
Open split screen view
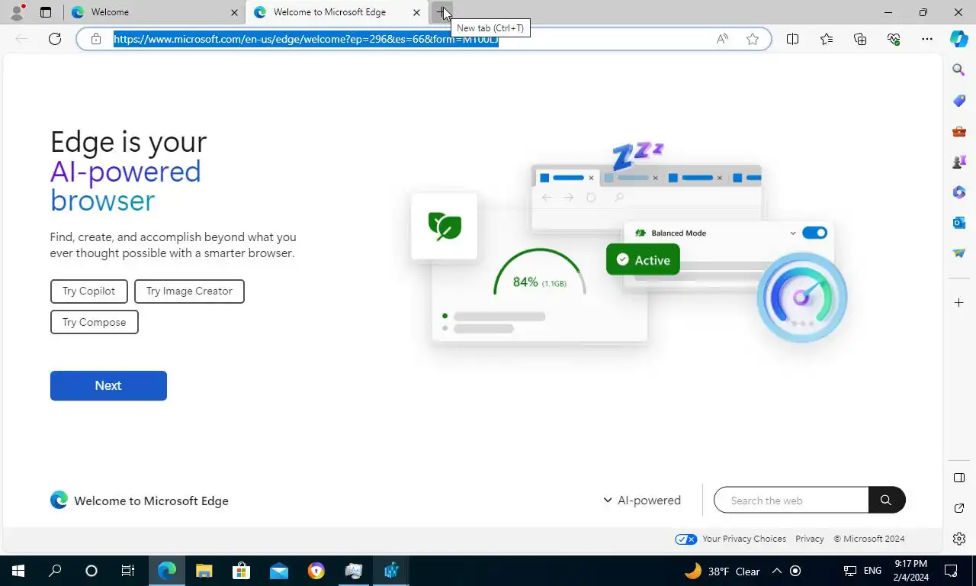pos(793,39)
